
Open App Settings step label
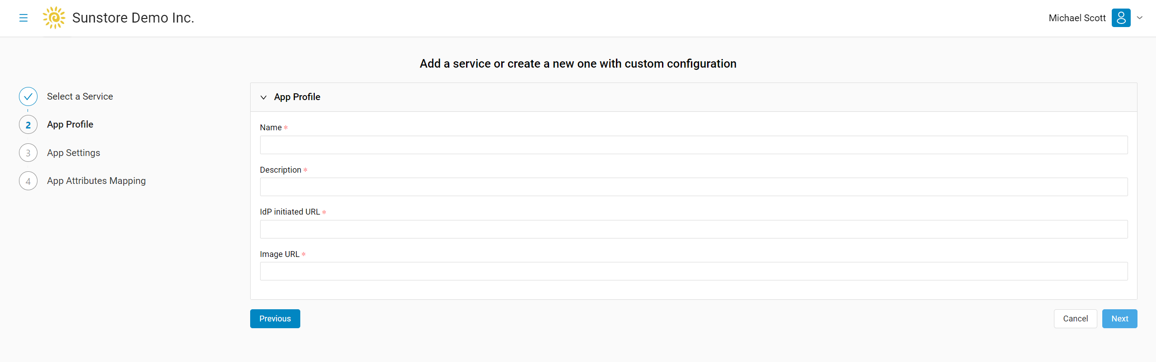point(74,153)
